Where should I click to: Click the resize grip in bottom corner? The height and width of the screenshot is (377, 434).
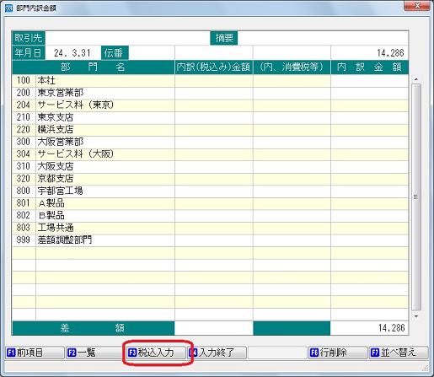tap(426, 368)
